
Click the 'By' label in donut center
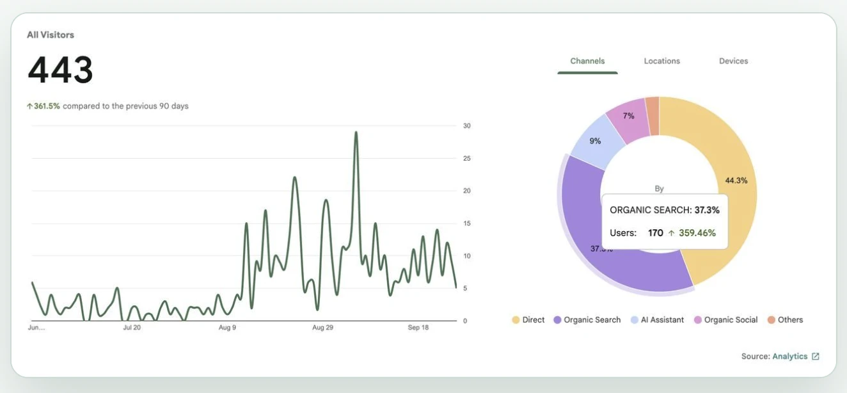[660, 189]
